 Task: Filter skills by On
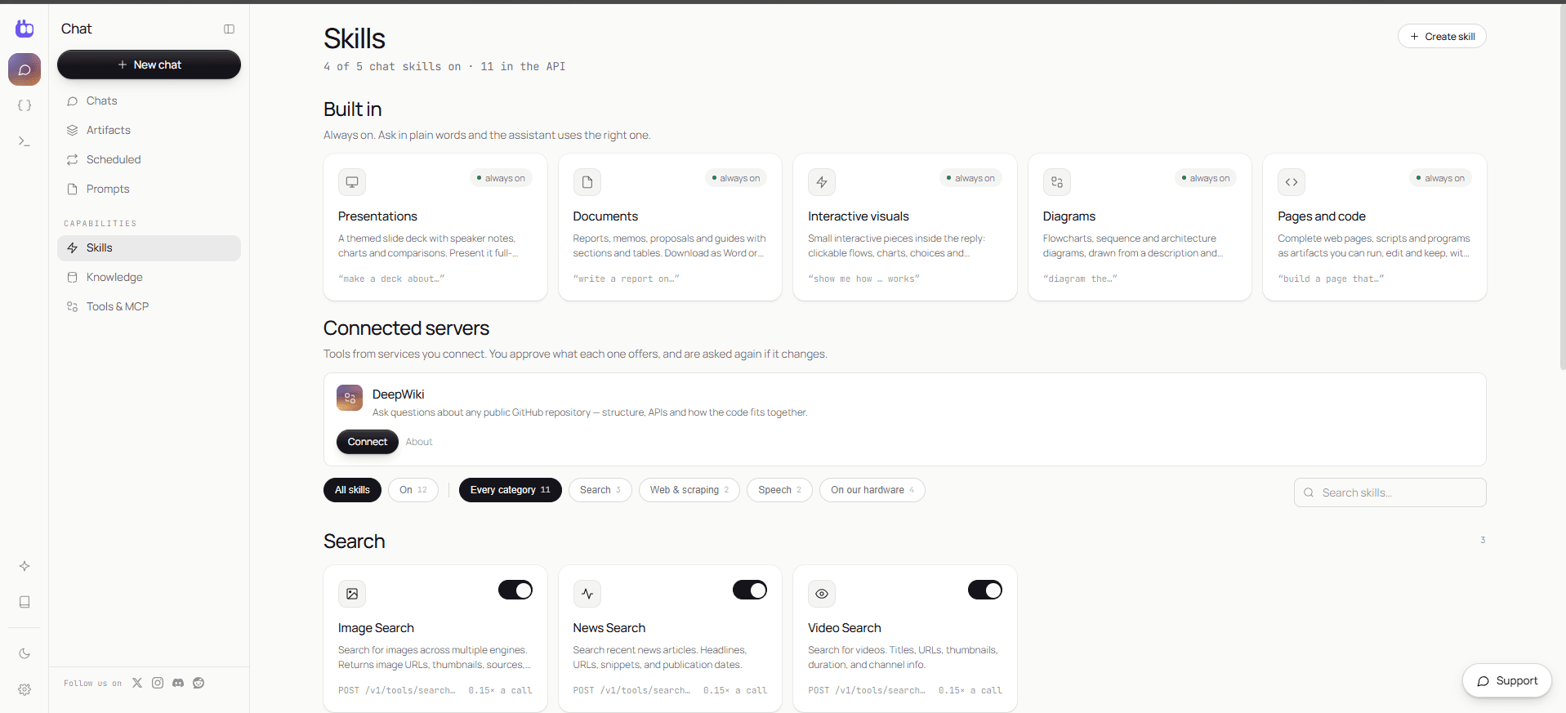[413, 490]
